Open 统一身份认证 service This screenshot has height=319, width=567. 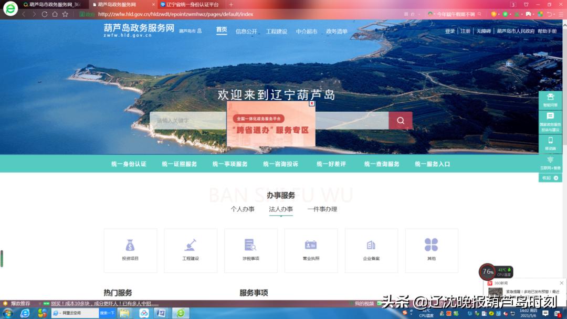tap(129, 164)
